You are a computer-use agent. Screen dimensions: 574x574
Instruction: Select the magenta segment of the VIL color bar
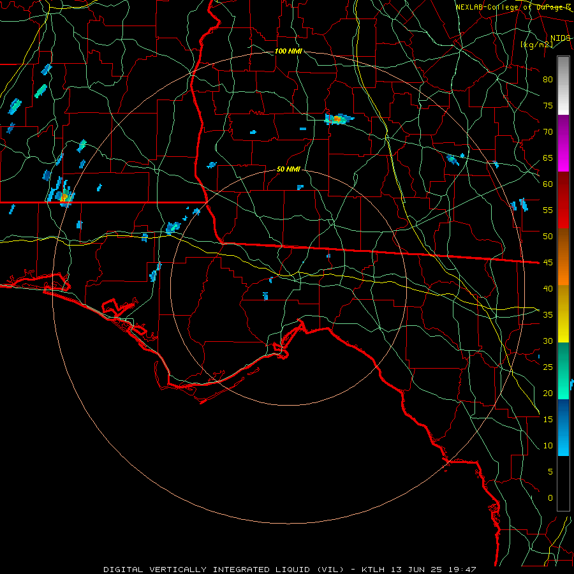[x=563, y=143]
